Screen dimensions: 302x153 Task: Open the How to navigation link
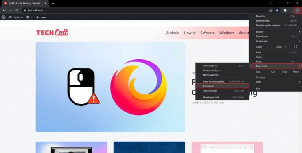tap(190, 33)
